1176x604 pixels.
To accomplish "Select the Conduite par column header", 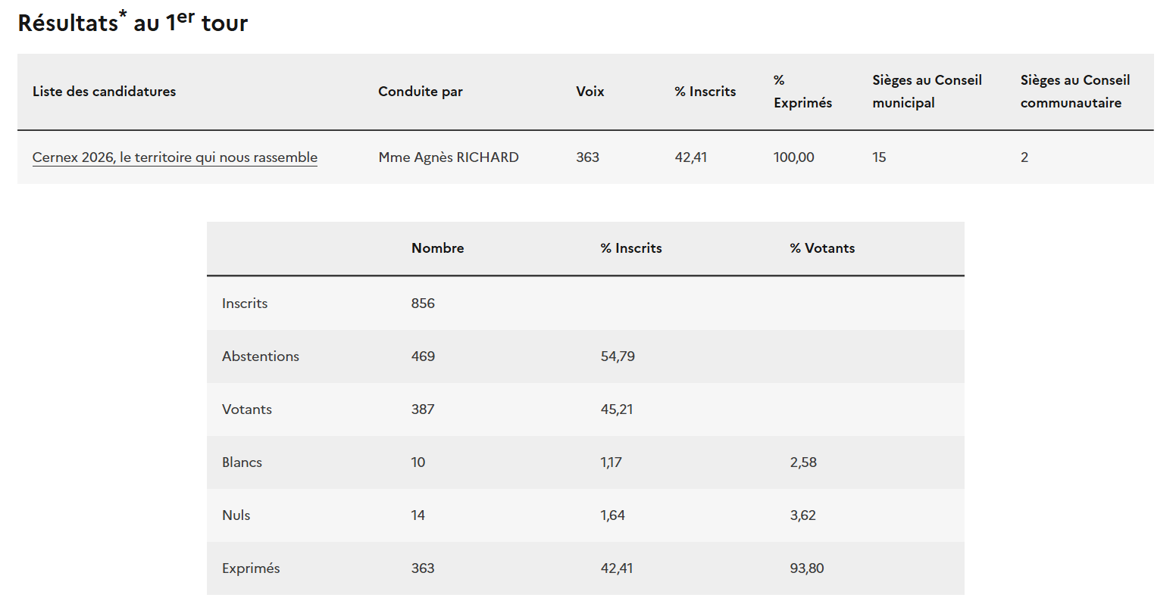I will [420, 92].
